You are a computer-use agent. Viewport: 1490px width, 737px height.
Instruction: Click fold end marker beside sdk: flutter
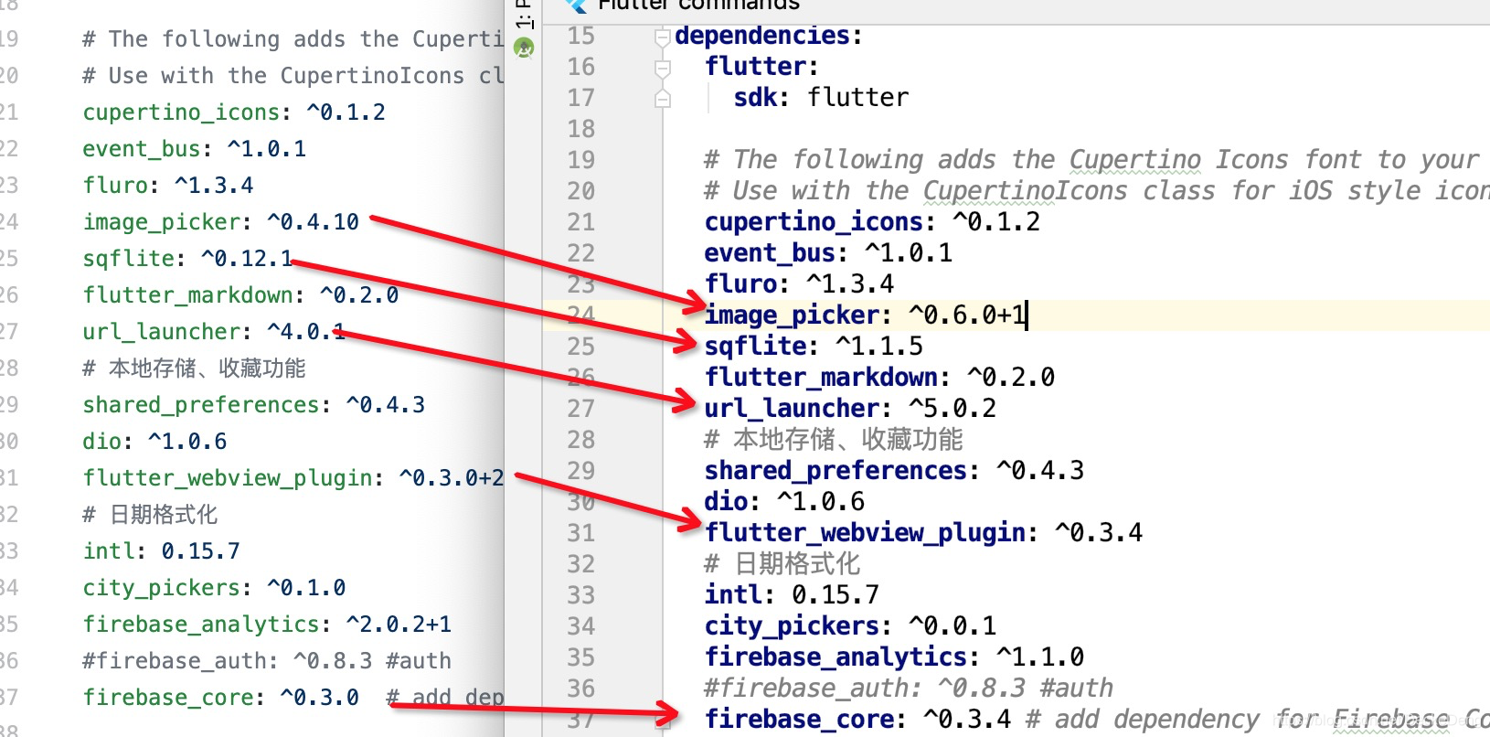(663, 99)
